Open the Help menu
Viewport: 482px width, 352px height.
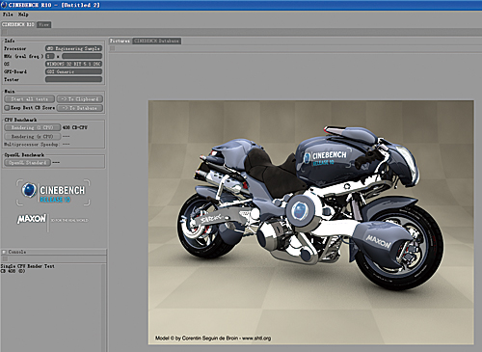(23, 14)
